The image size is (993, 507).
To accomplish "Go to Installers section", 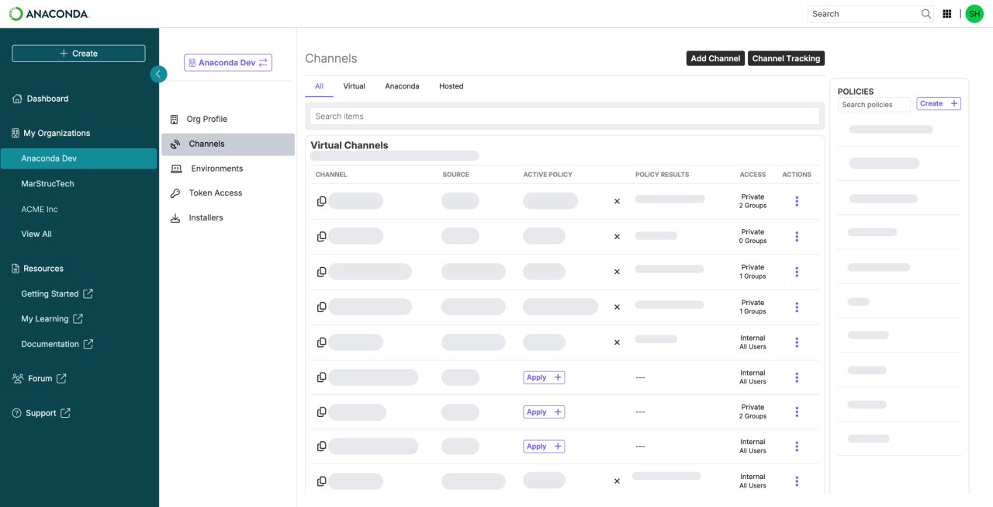I will pyautogui.click(x=206, y=217).
